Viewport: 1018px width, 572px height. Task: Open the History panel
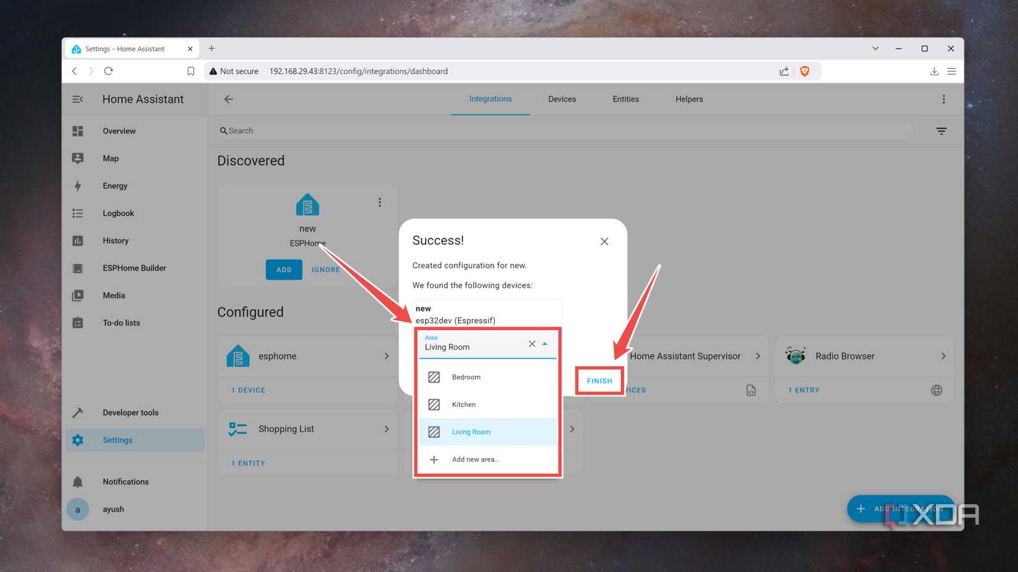pyautogui.click(x=115, y=240)
